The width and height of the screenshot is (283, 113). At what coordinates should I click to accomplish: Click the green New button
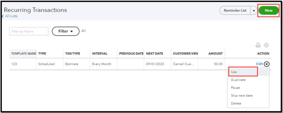pos(269,11)
